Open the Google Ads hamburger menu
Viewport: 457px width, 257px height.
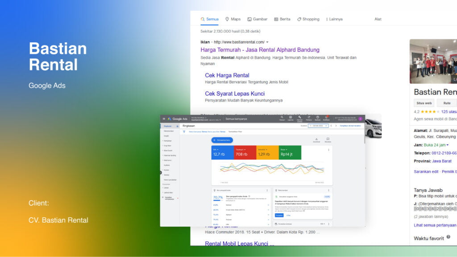point(164,119)
